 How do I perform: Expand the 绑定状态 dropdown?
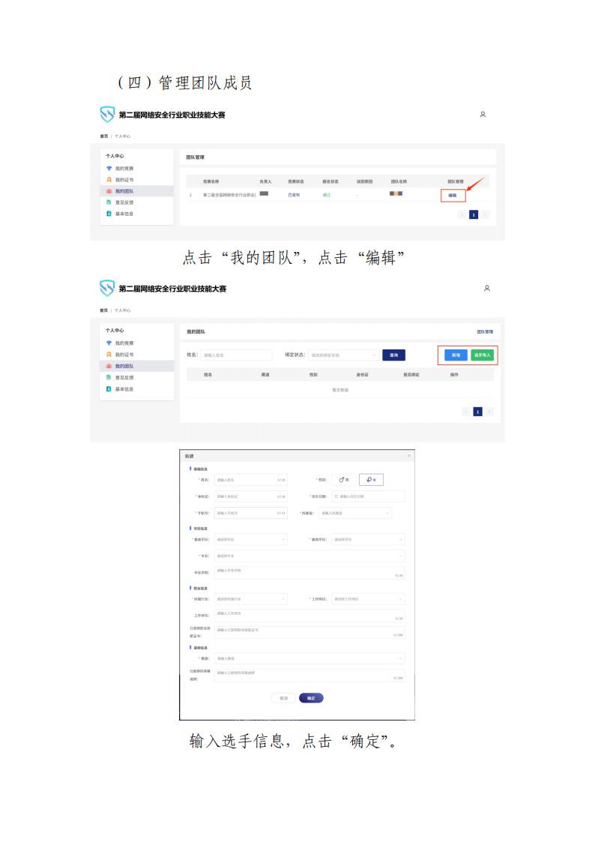(342, 355)
